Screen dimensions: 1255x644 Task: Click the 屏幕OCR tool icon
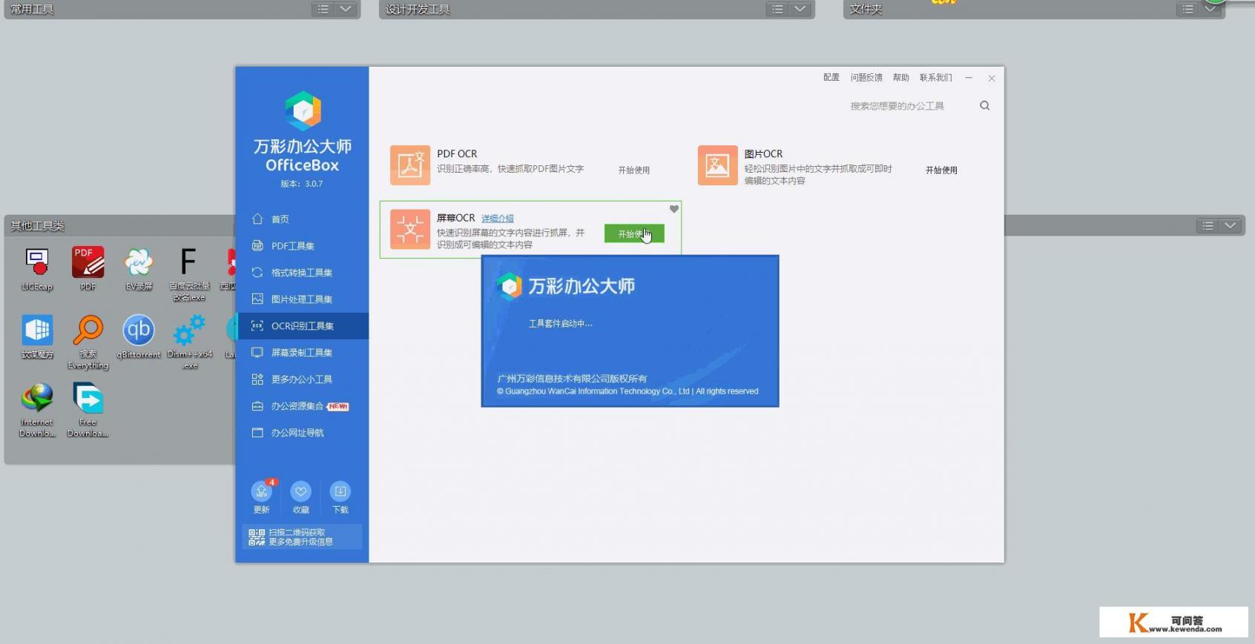[x=410, y=229]
